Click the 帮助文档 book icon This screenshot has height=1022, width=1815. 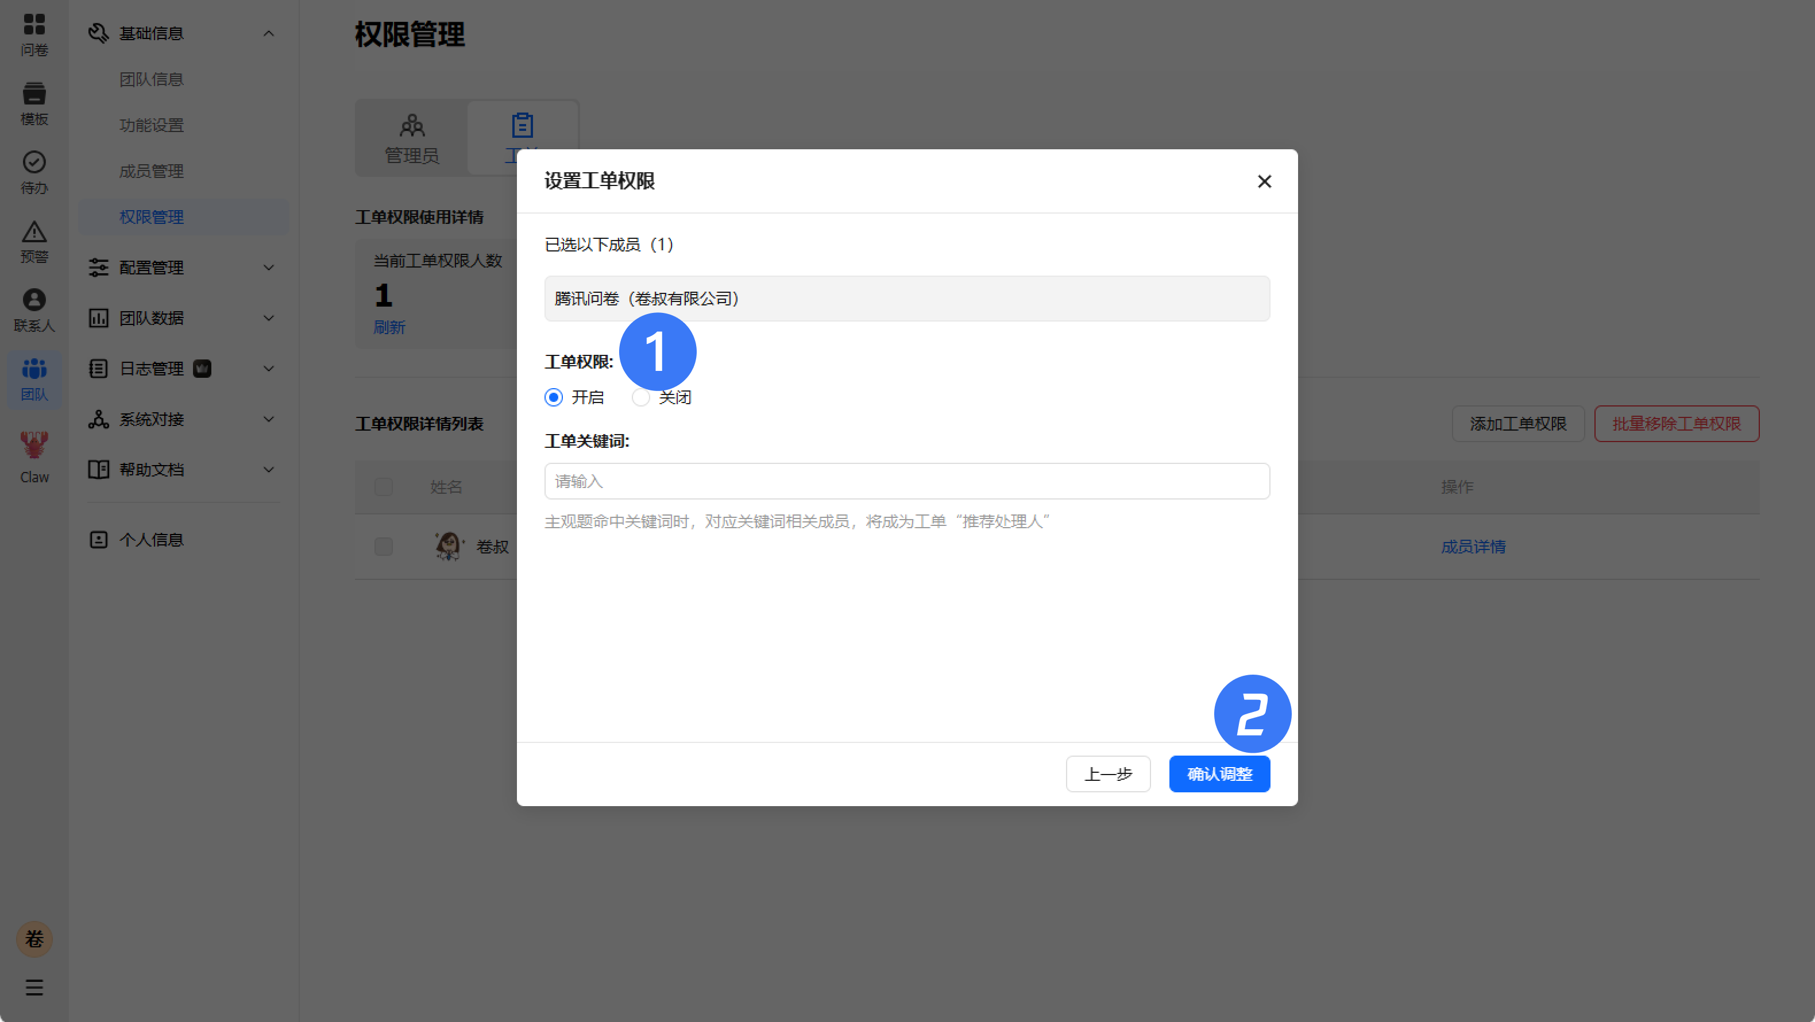click(98, 470)
